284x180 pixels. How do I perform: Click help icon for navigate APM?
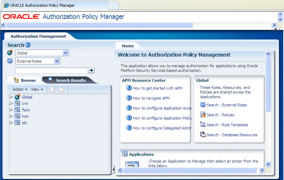pyautogui.click(x=129, y=98)
